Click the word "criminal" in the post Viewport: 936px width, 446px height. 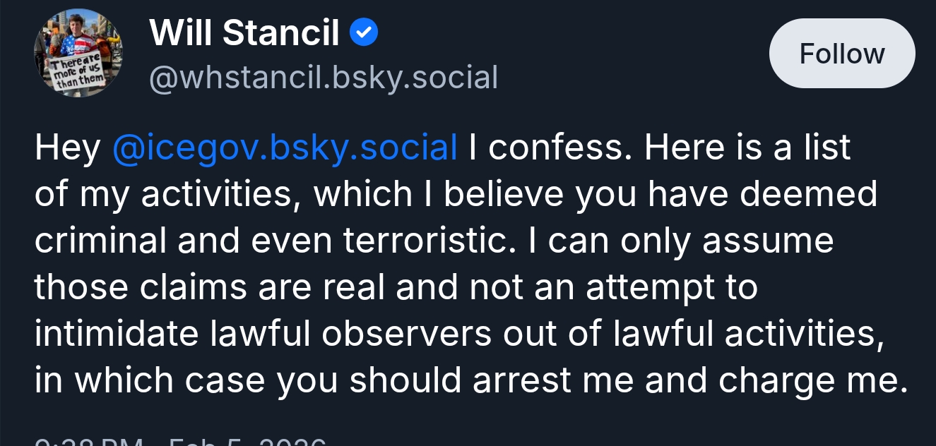(101, 241)
